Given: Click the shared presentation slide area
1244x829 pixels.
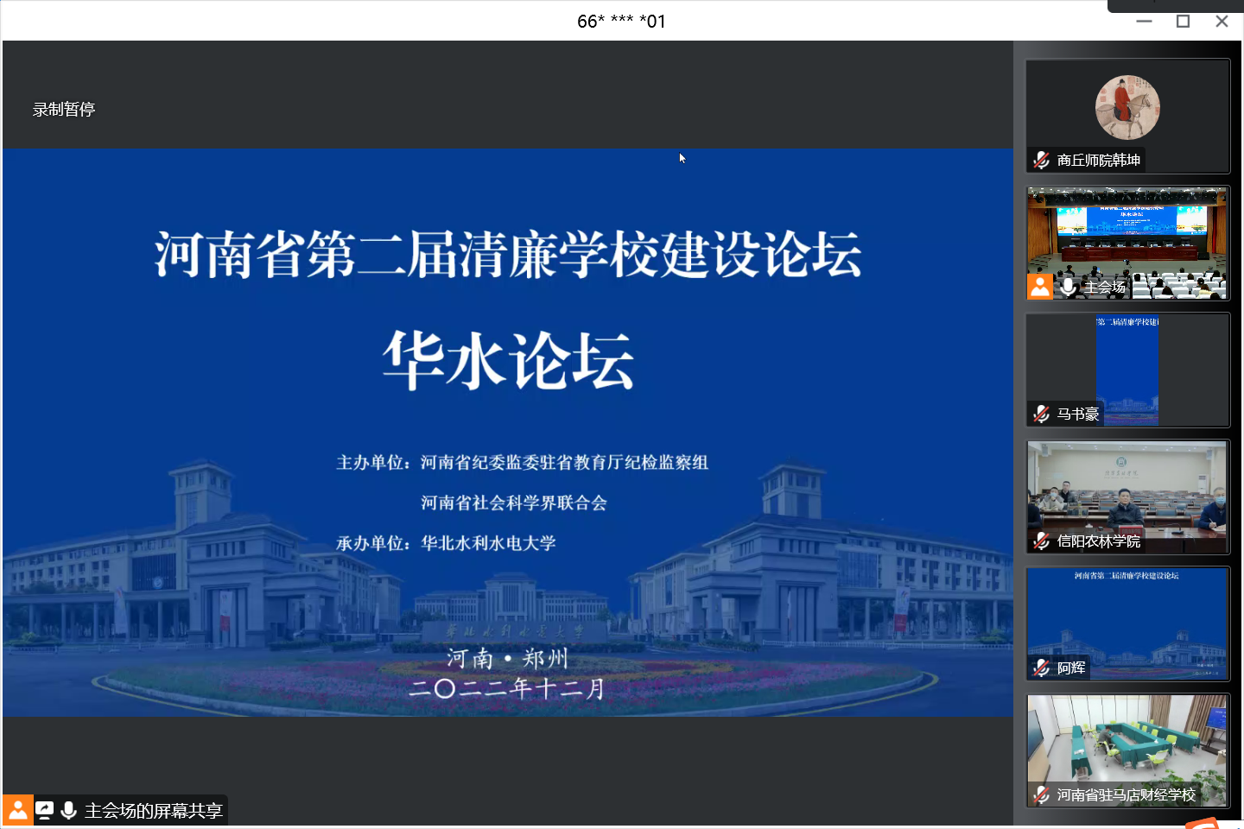Looking at the screenshot, I should pos(508,432).
